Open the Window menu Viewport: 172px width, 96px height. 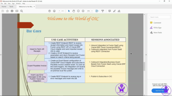(18, 3)
